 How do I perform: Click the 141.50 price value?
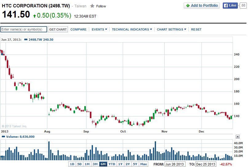point(16,14)
